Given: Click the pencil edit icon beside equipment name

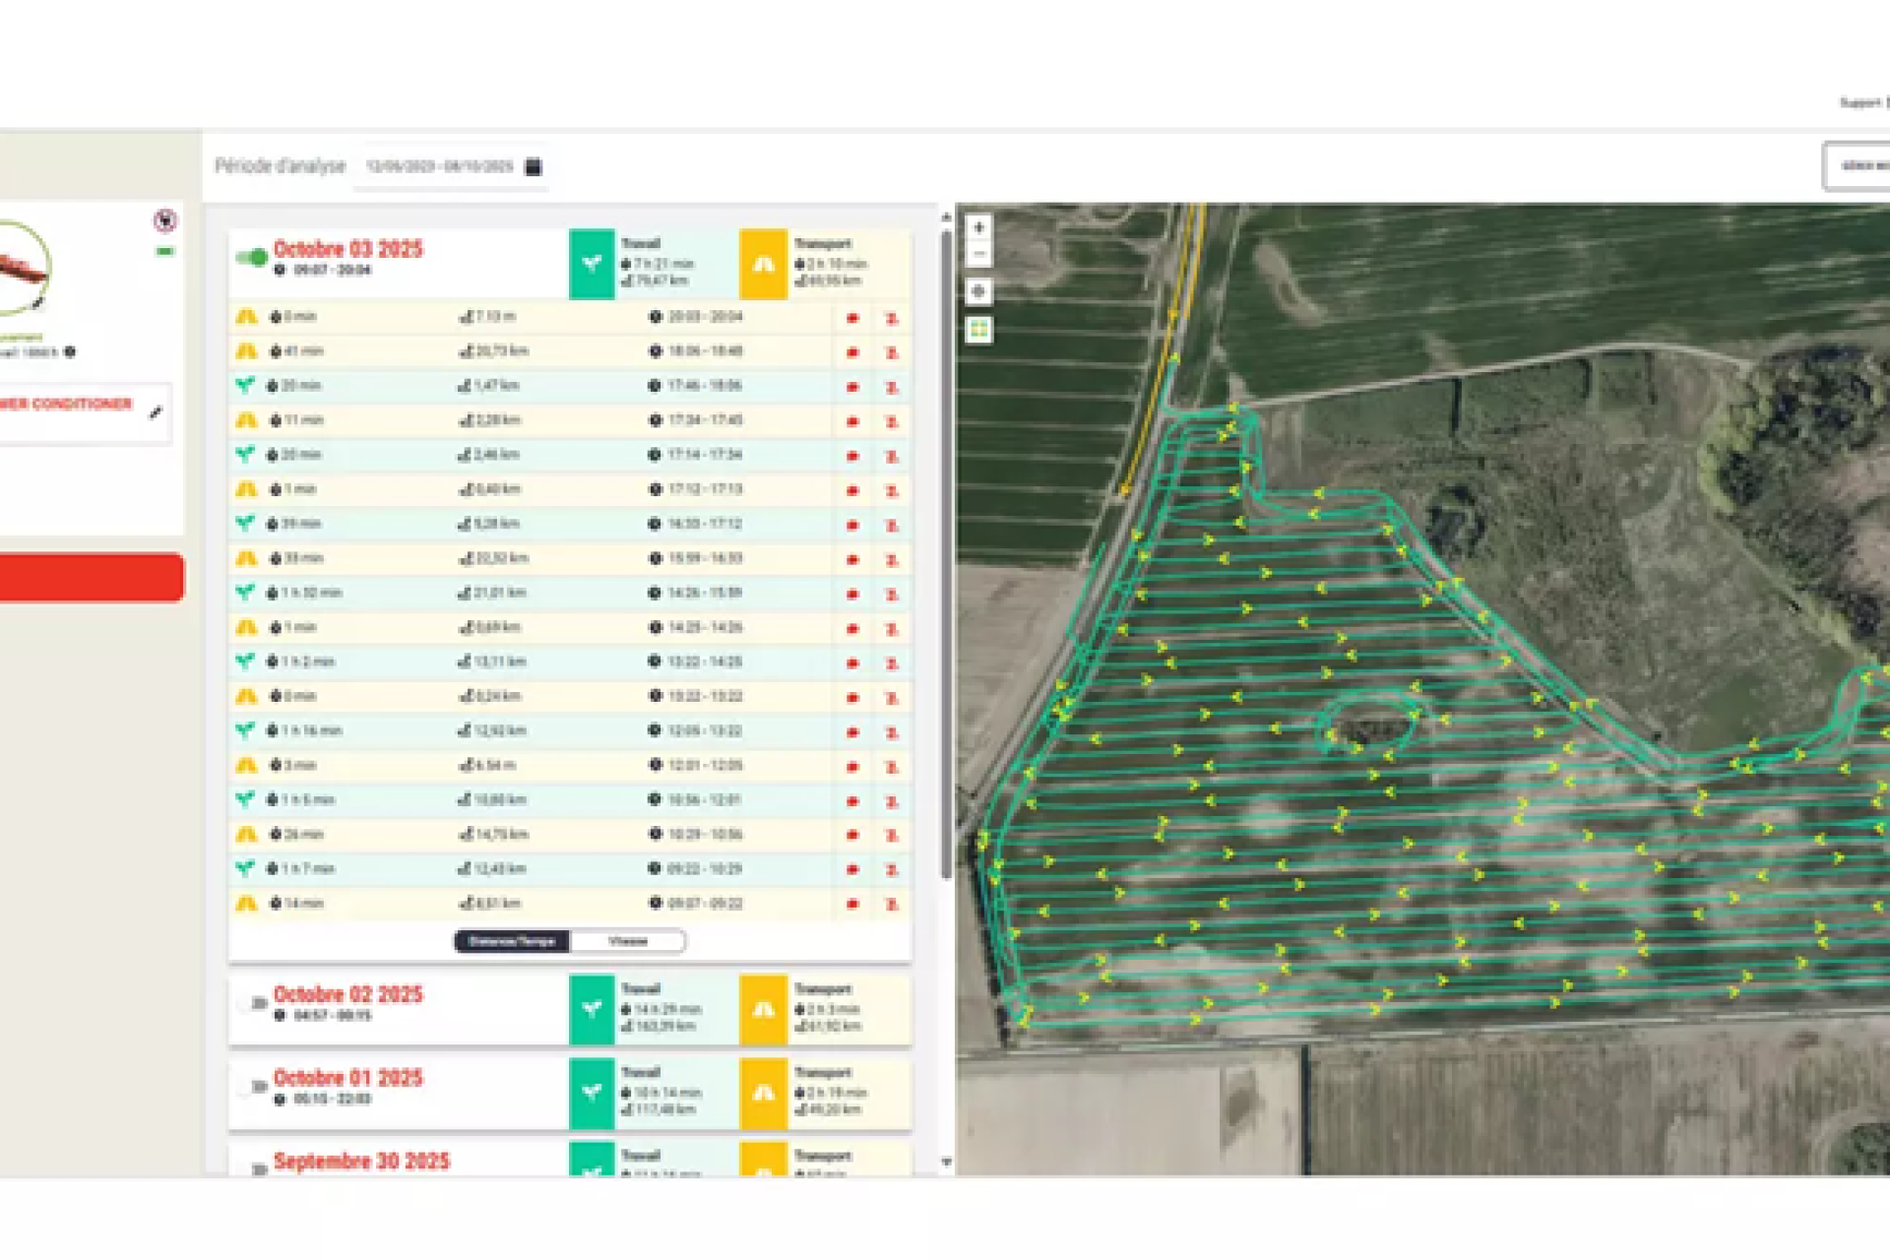Looking at the screenshot, I should pyautogui.click(x=156, y=412).
